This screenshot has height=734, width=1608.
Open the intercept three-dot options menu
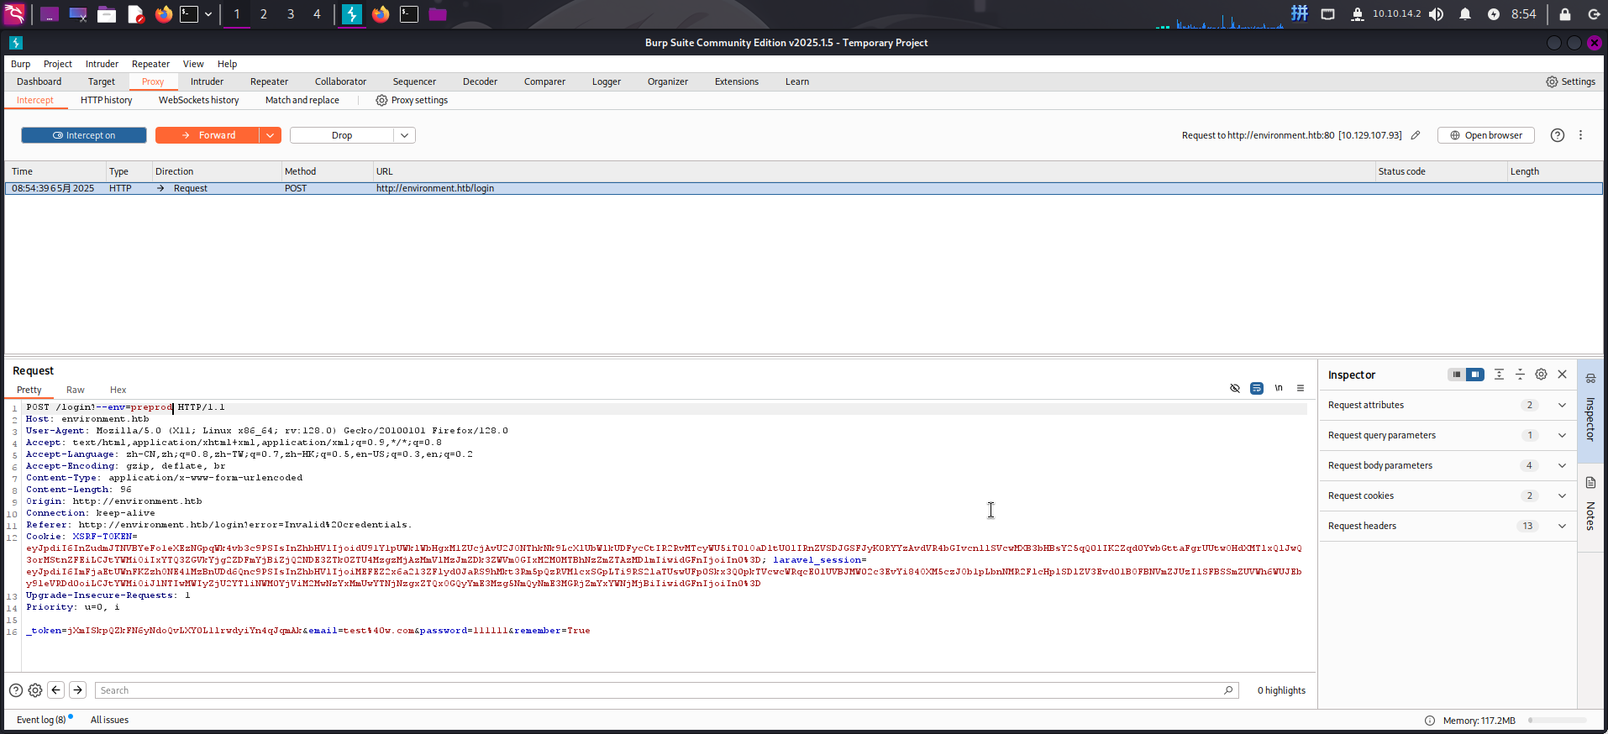(x=1580, y=135)
